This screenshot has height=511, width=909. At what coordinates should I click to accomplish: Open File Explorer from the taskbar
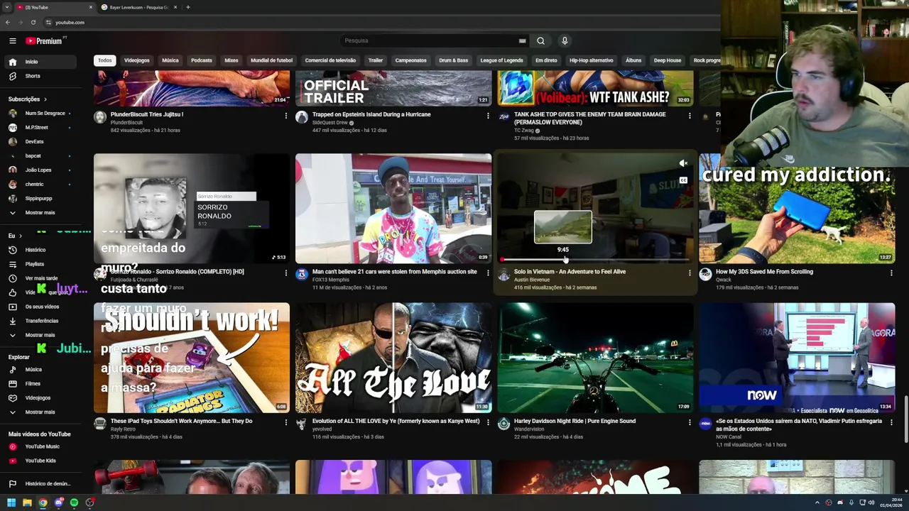[x=27, y=502]
